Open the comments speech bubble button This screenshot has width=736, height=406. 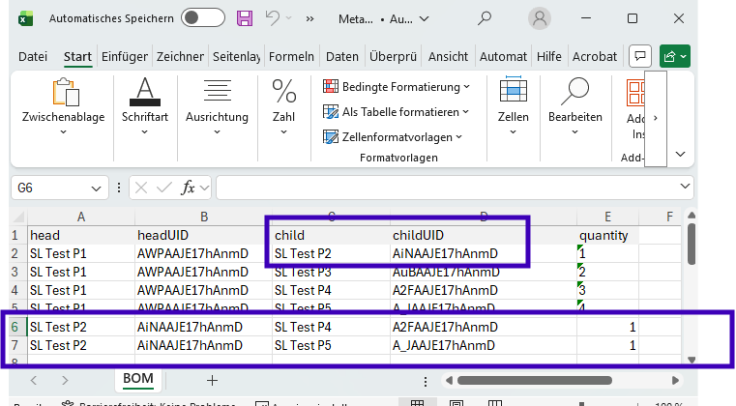[x=640, y=56]
